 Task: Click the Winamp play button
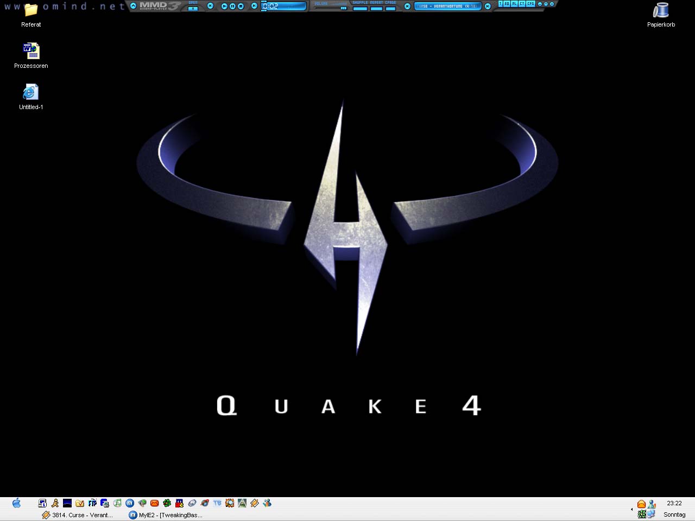[x=224, y=6]
